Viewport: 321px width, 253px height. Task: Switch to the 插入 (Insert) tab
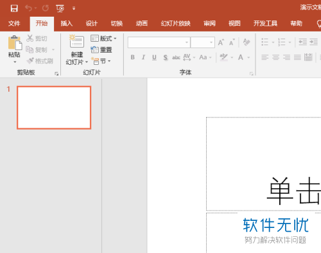[67, 23]
